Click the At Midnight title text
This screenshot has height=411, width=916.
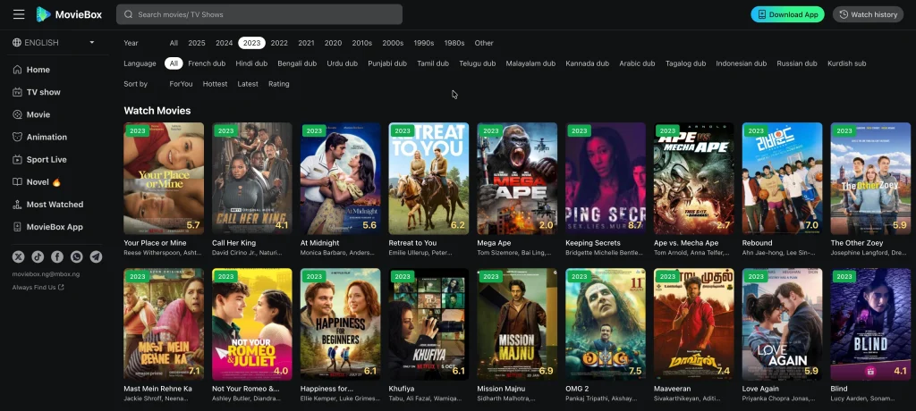tap(318, 243)
